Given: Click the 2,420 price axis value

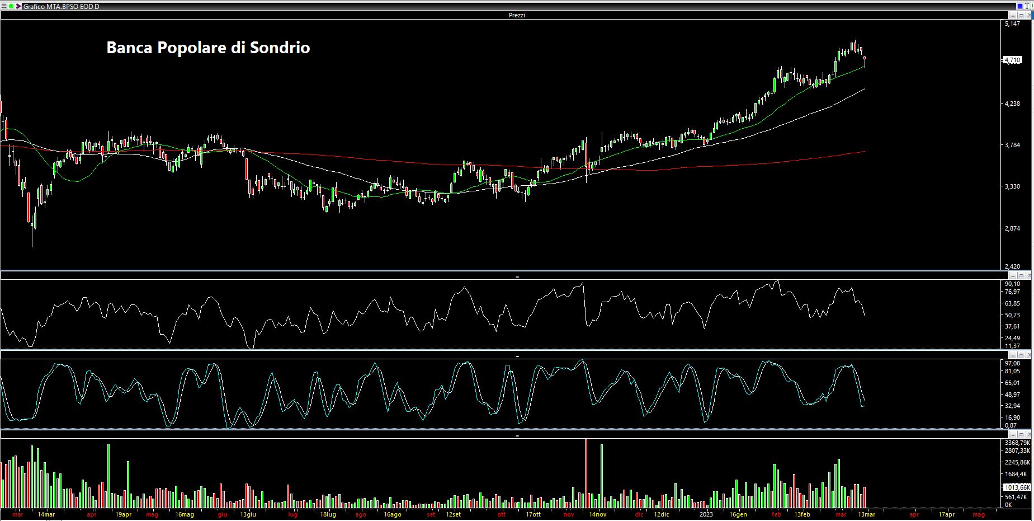Looking at the screenshot, I should 1013,266.
